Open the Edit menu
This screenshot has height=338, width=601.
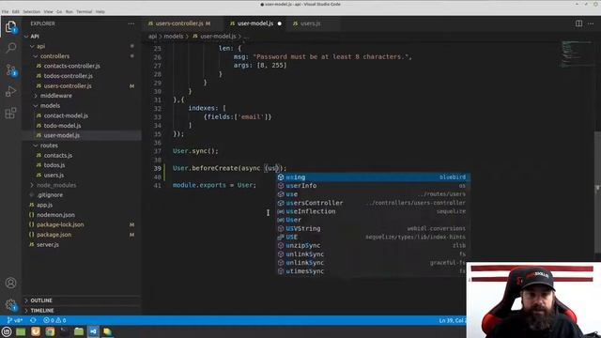coord(15,12)
